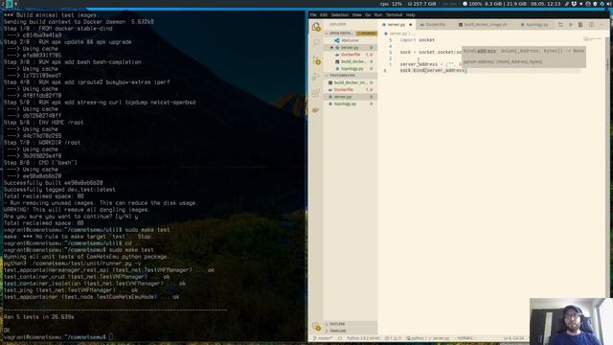
Task: Click the date and time in top bar
Action: (x=546, y=4)
